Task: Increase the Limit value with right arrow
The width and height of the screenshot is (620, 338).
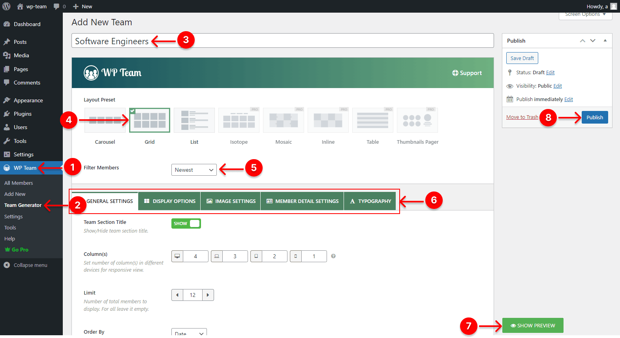Action: pyautogui.click(x=208, y=295)
